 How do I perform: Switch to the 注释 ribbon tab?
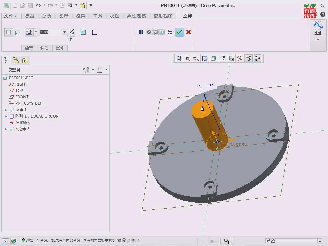point(64,16)
